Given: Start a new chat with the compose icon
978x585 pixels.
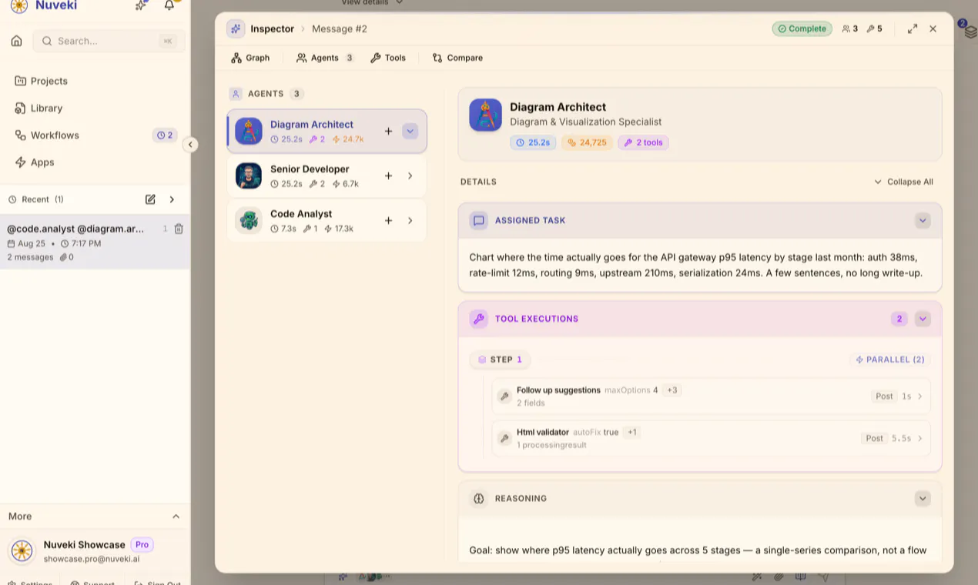Looking at the screenshot, I should pyautogui.click(x=150, y=199).
